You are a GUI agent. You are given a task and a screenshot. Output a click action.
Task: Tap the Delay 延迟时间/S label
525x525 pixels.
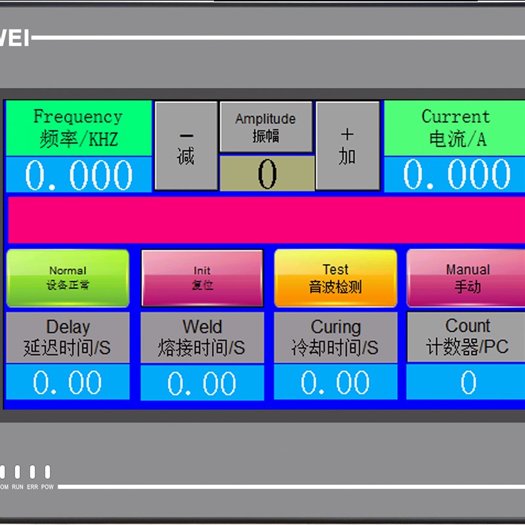tap(68, 337)
